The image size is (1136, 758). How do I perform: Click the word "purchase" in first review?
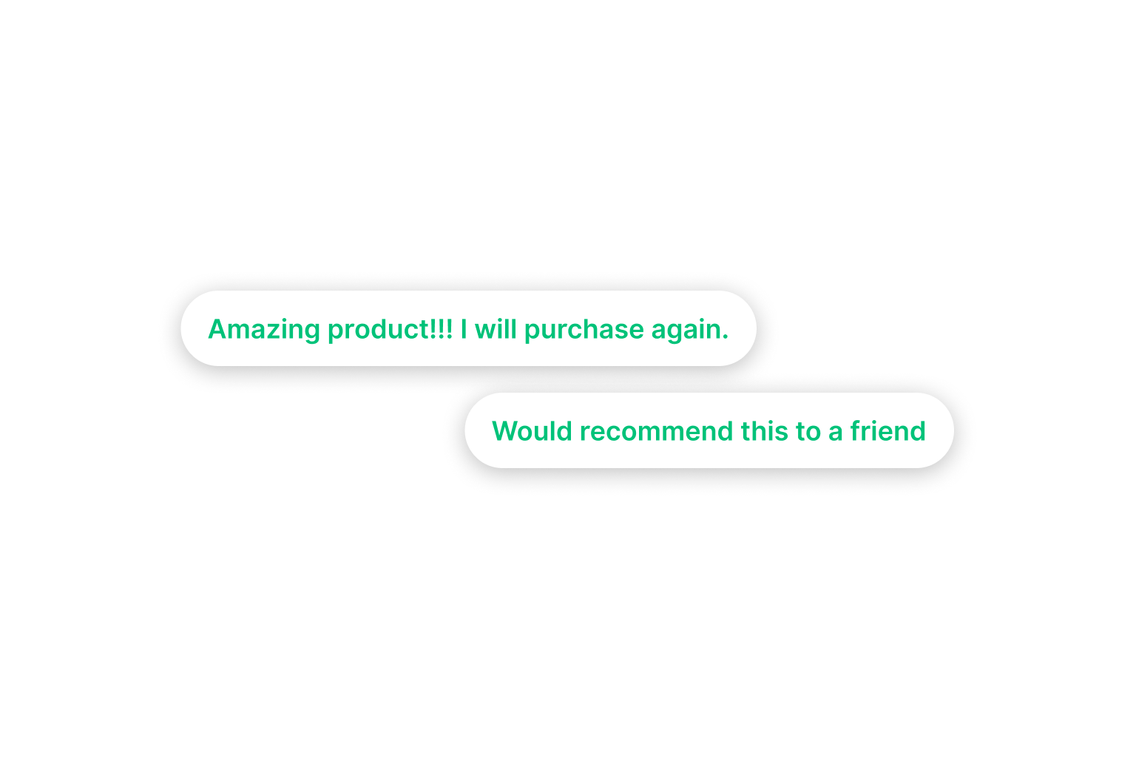click(584, 330)
